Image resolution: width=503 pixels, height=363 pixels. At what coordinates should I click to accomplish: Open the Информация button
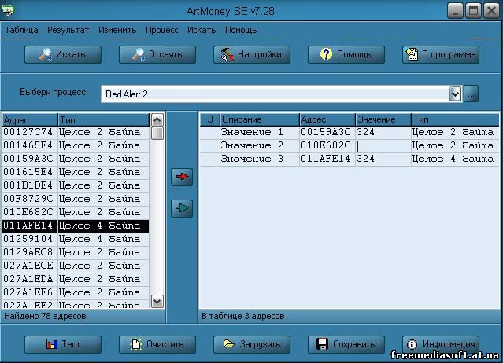(441, 344)
